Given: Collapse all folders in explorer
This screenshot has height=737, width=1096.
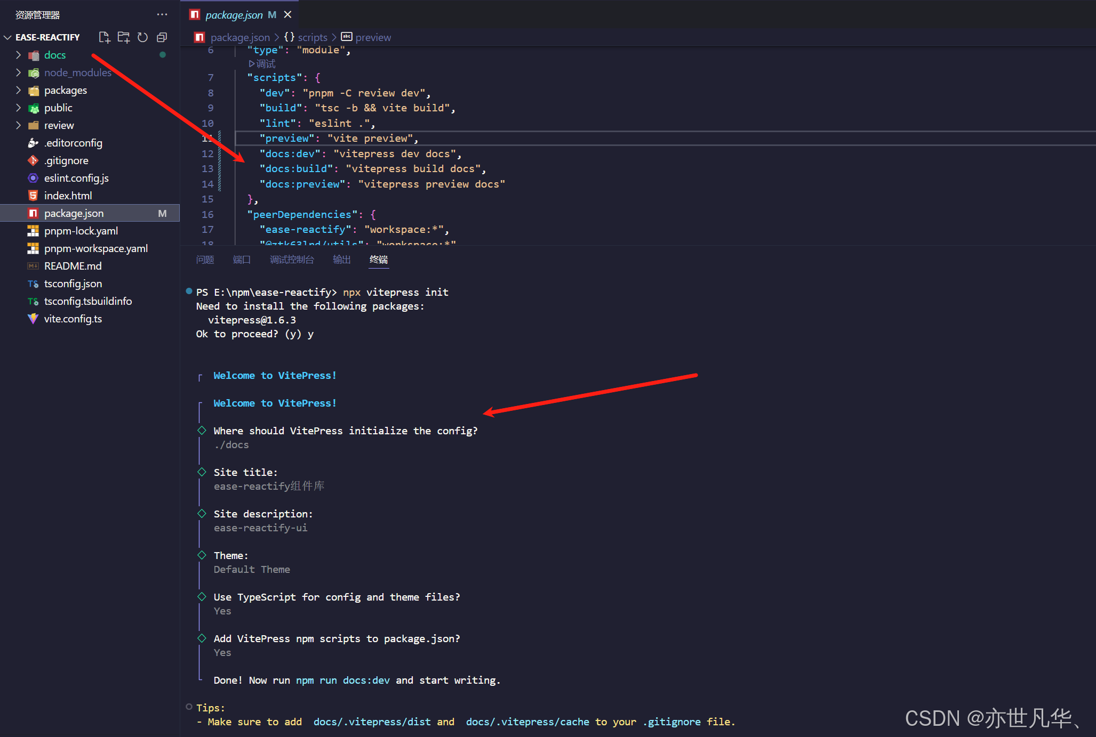Looking at the screenshot, I should point(162,37).
